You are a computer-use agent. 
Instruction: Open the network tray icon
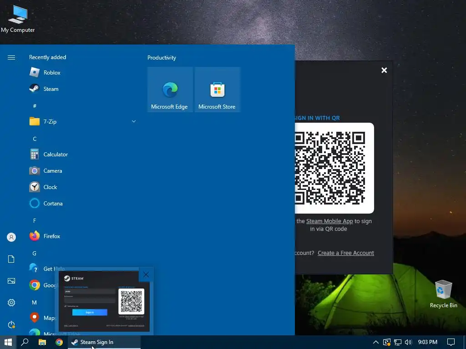tap(398, 342)
